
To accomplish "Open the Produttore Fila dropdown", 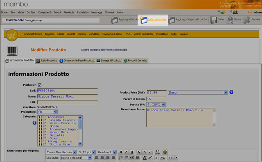I will 47,112.
